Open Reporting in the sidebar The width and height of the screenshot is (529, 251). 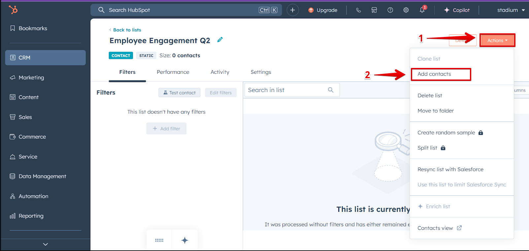coord(27,216)
